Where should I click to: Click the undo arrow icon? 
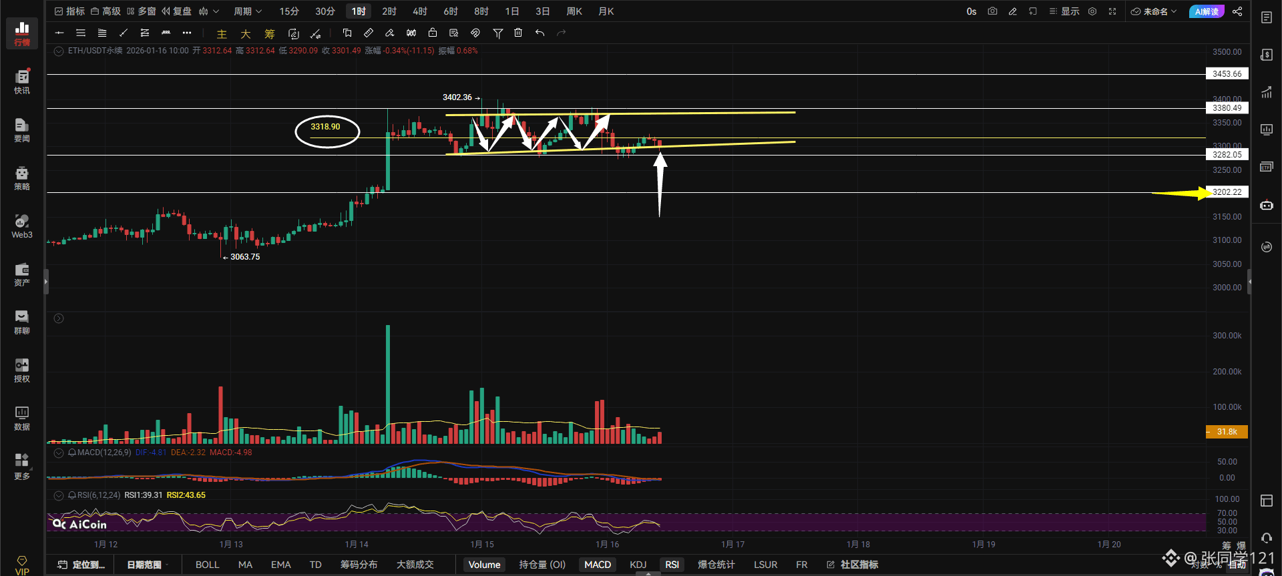[x=540, y=33]
